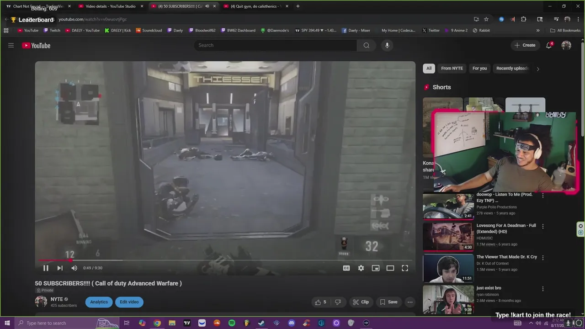Open a new browser tab
Viewport: 585px width, 329px height.
[x=298, y=6]
